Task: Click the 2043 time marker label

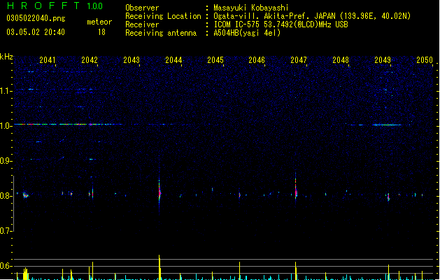Action: (132, 59)
